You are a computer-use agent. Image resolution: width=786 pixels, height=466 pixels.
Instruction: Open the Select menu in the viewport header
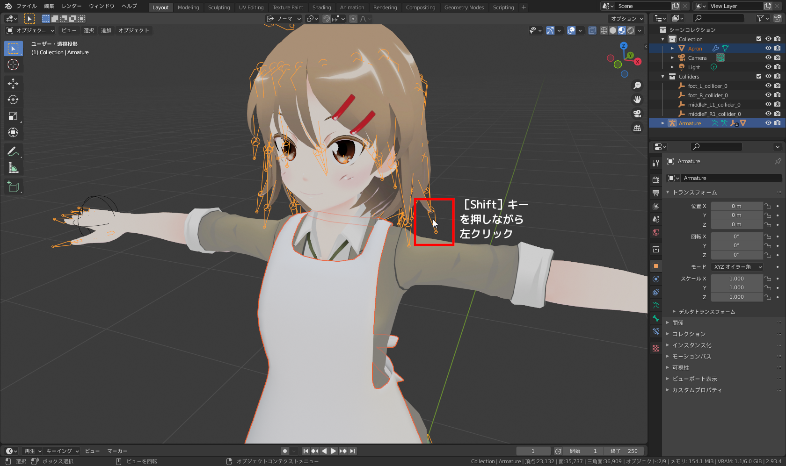(88, 30)
